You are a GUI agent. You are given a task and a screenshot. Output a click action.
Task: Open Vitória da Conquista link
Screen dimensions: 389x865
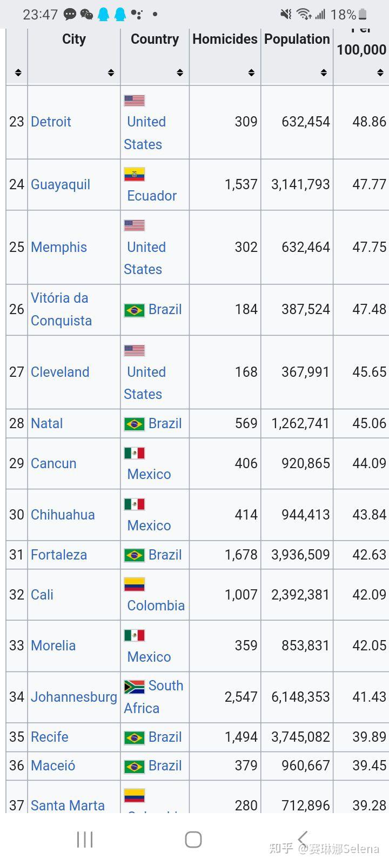pyautogui.click(x=61, y=309)
